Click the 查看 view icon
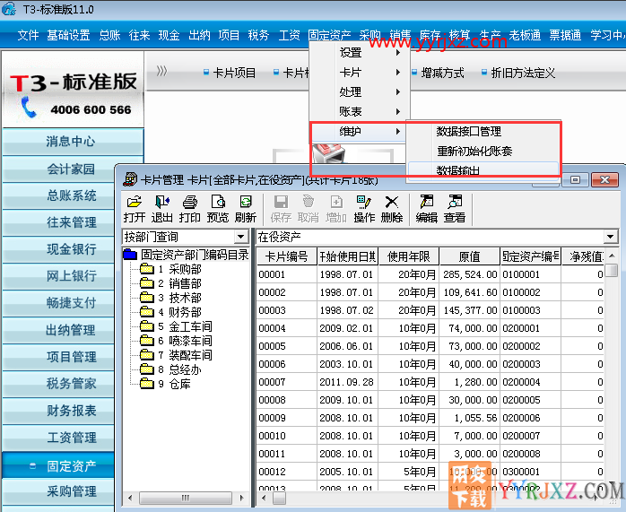 click(455, 209)
